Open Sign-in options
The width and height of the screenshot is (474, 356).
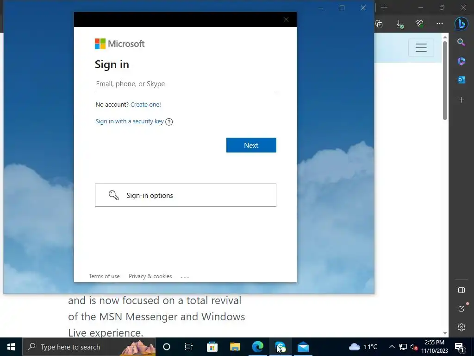pyautogui.click(x=185, y=195)
